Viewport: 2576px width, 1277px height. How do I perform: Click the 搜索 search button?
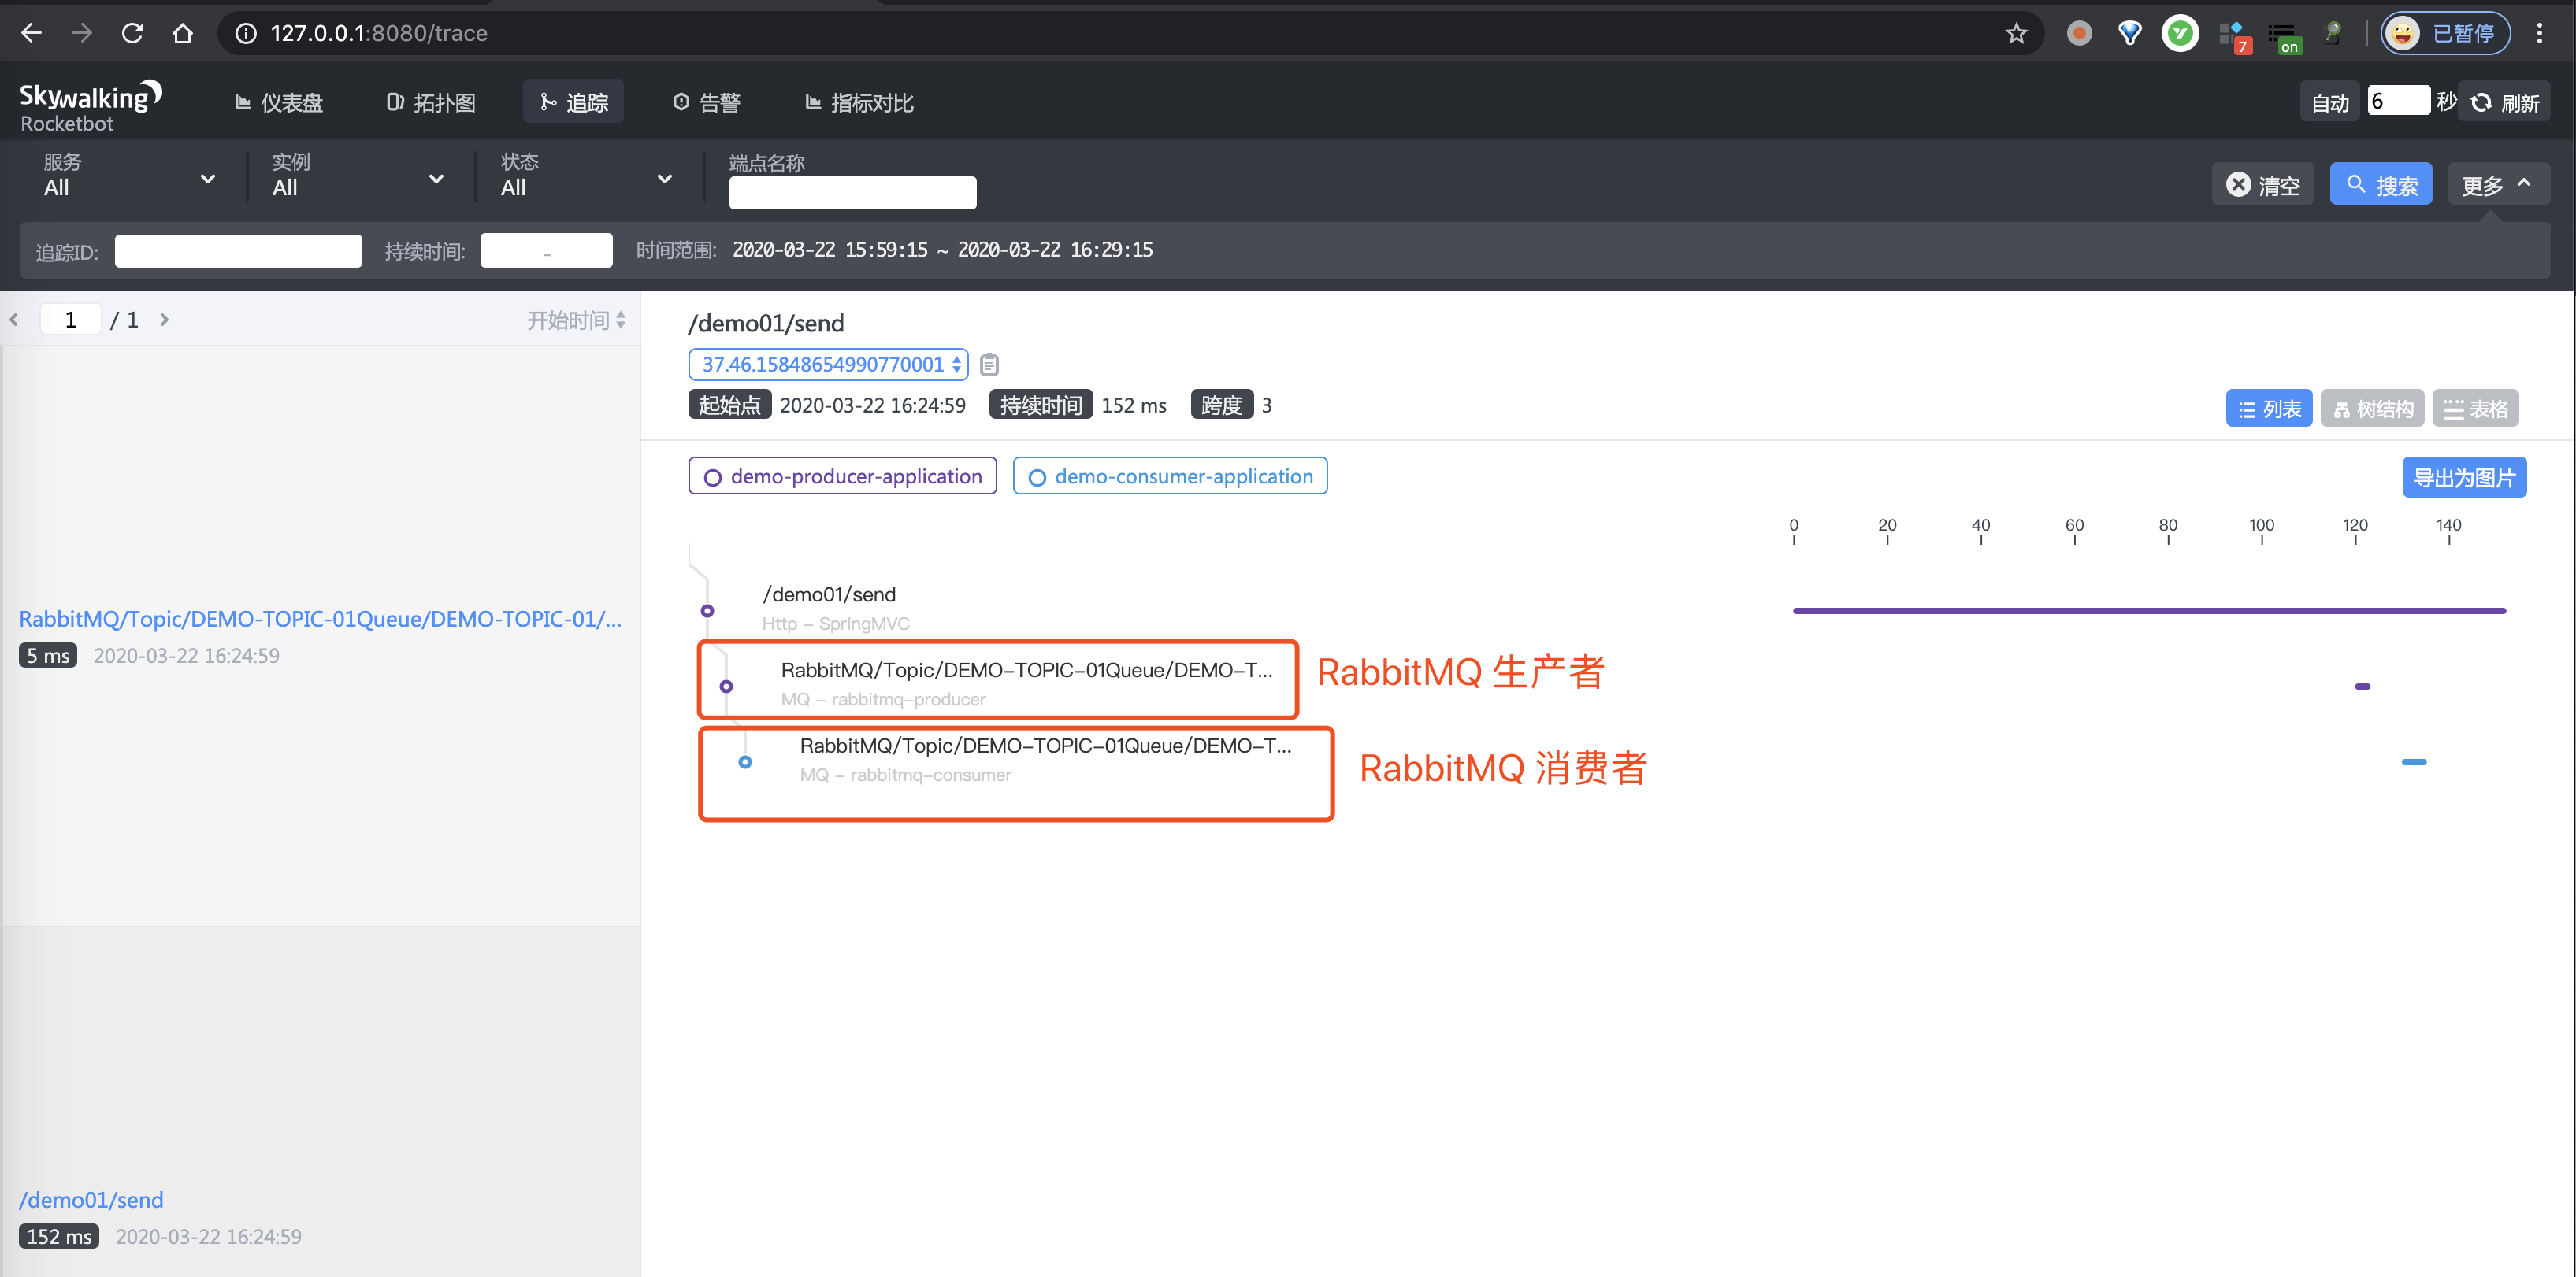point(2380,185)
